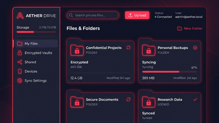
Task: Click the locked folder icon for Secure Documents
Action: click(77, 102)
